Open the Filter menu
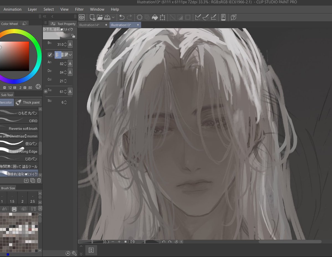Viewport: 332px width, 257px height. [79, 9]
